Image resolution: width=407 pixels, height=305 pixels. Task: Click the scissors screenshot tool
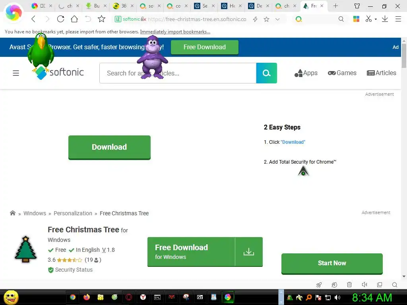(368, 19)
